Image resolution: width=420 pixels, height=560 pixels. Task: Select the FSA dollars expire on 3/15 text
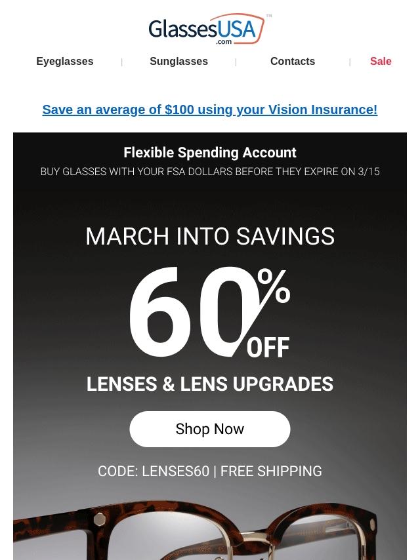pos(210,171)
